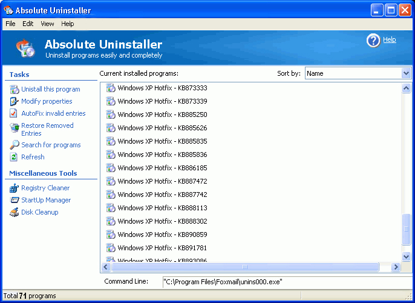Screen dimensions: 415x303
Task: Click the green Refresh icon
Action: [15, 157]
